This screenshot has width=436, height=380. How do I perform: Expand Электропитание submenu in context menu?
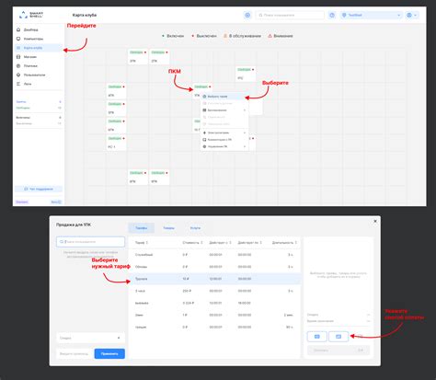pos(224,132)
